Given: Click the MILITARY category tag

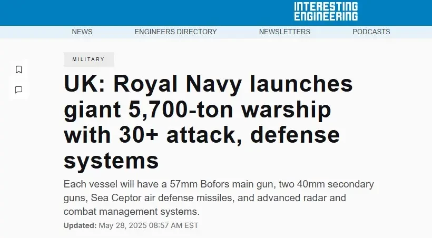Looking at the screenshot, I should [89, 60].
